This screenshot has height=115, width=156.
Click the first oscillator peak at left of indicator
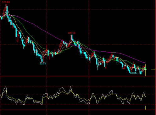pos(6,86)
